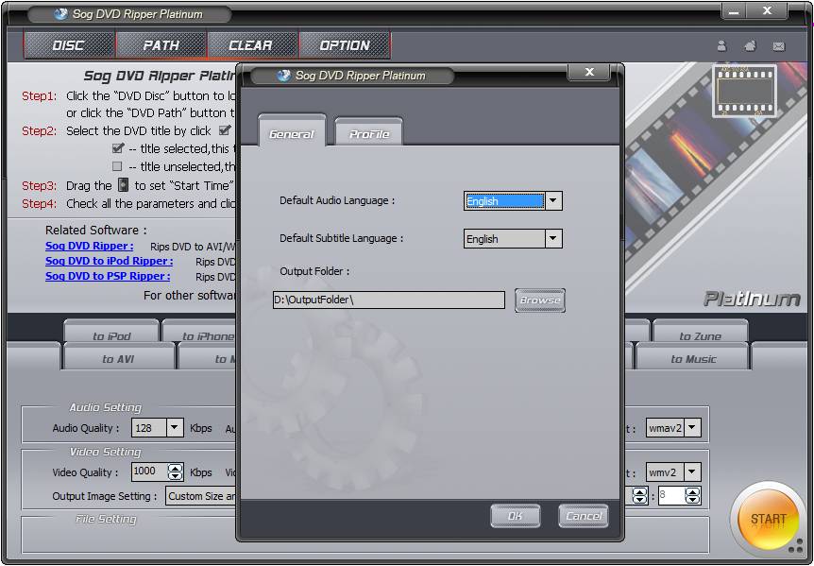Open the DISC toolbar button
The width and height of the screenshot is (814, 566).
point(69,45)
